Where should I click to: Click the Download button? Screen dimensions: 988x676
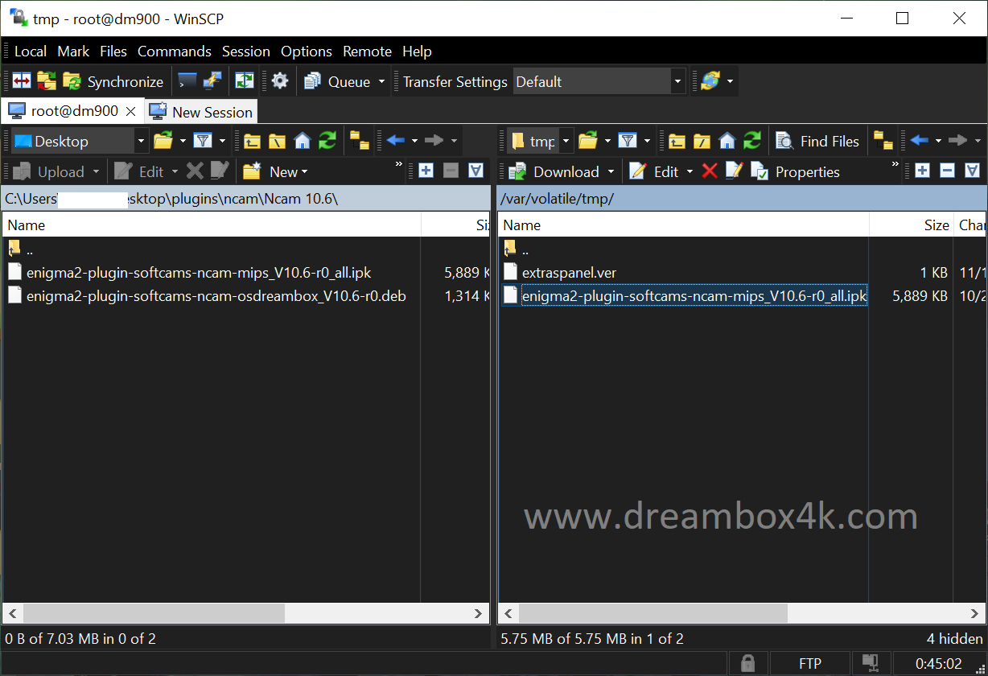tap(554, 171)
